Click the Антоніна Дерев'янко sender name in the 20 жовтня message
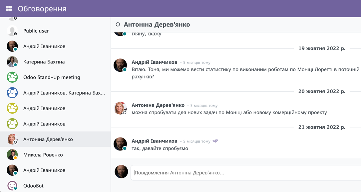 point(158,105)
